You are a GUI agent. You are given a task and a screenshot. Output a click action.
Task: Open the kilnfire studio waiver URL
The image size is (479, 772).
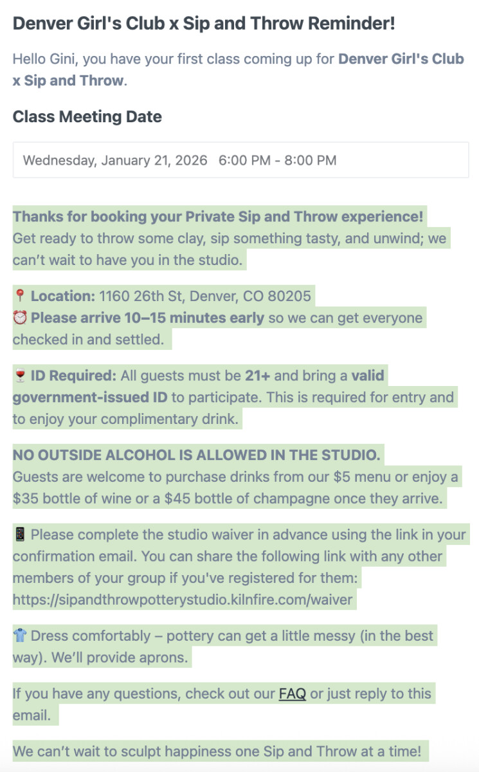183,600
